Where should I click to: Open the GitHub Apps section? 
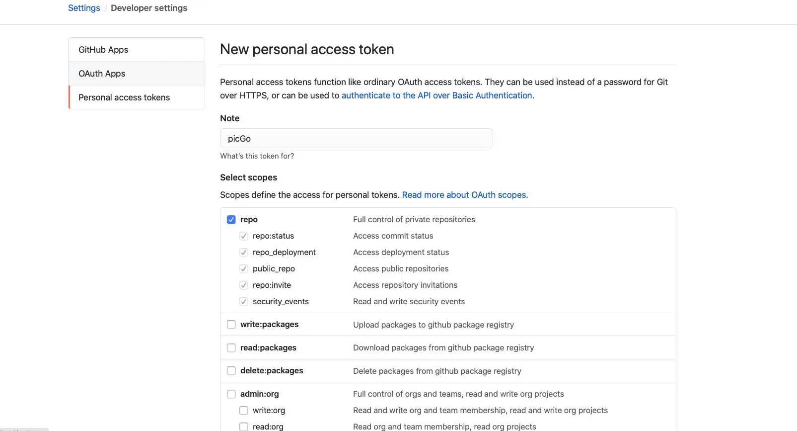point(103,50)
